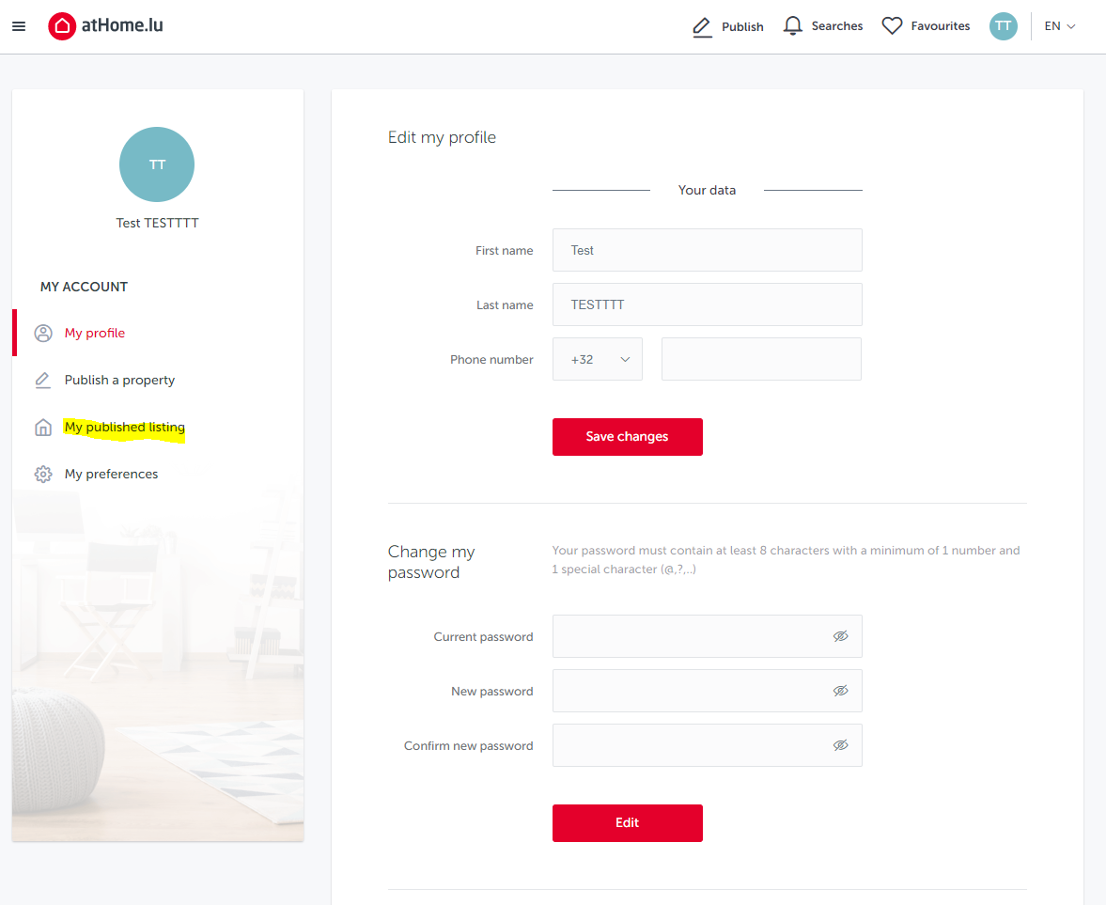Open My preferences via the gear icon
Image resolution: width=1106 pixels, height=905 pixels.
coord(43,474)
